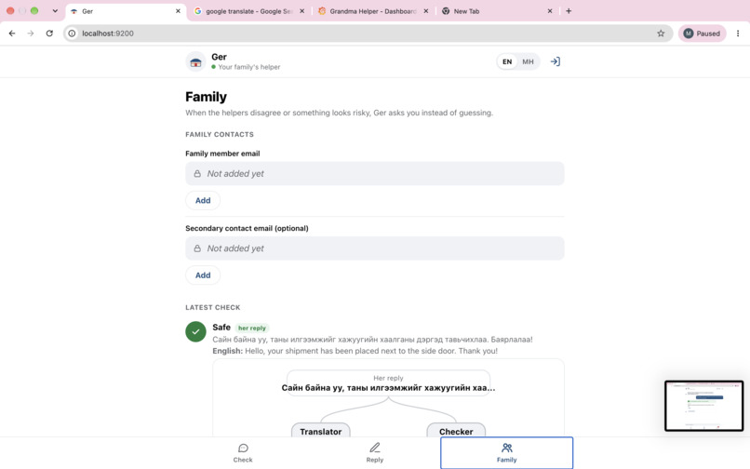Click the 'Family' page heading
Screen dimensions: 750x469
207,97
